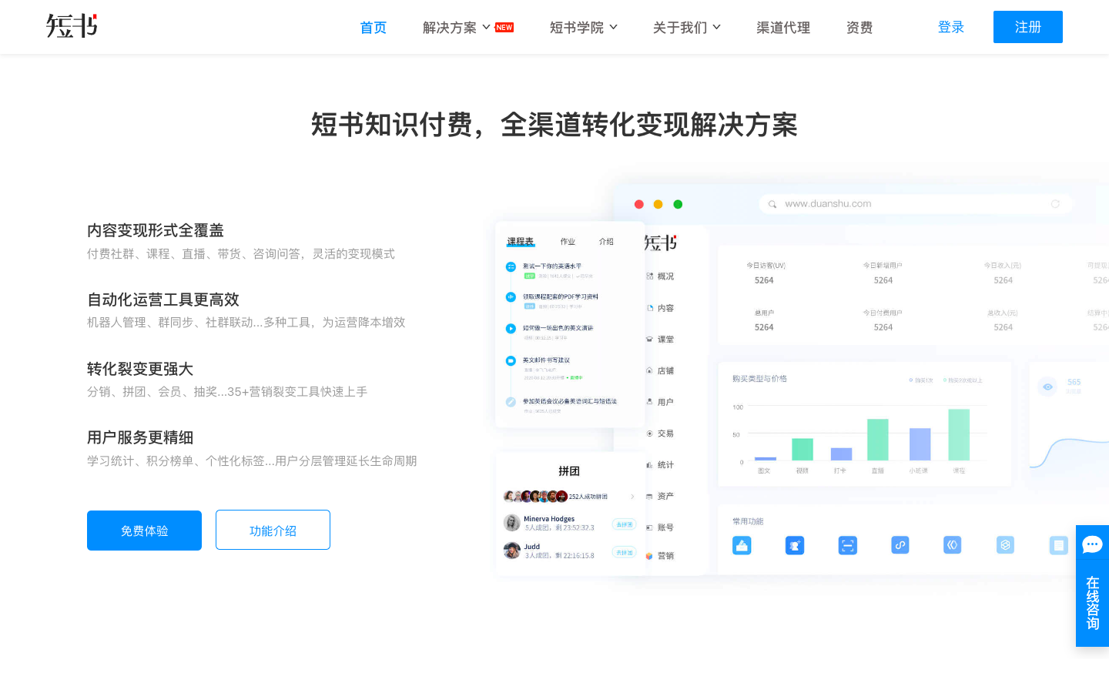Screen dimensions: 1109x693
Task: Open the 课堂 classroom section in sidebar
Action: [x=651, y=340]
